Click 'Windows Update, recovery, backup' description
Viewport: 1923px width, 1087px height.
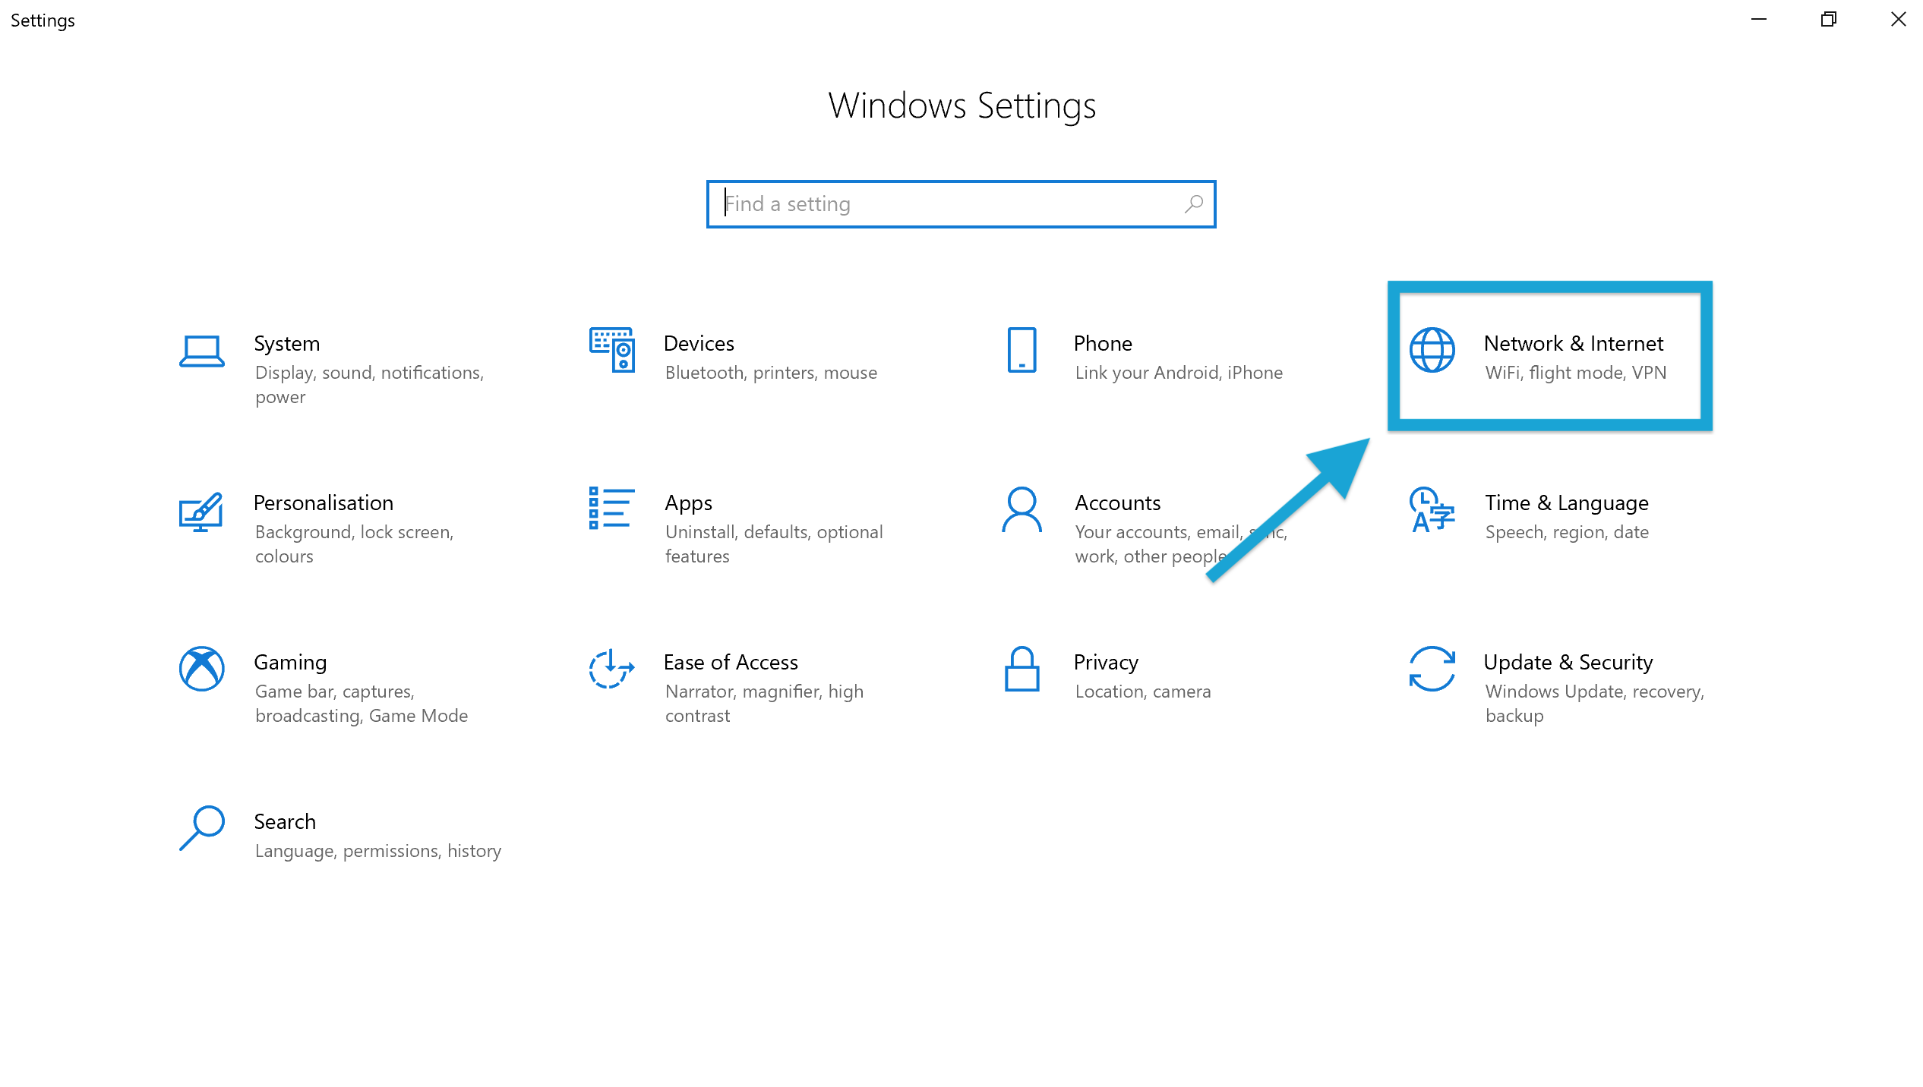1595,704
